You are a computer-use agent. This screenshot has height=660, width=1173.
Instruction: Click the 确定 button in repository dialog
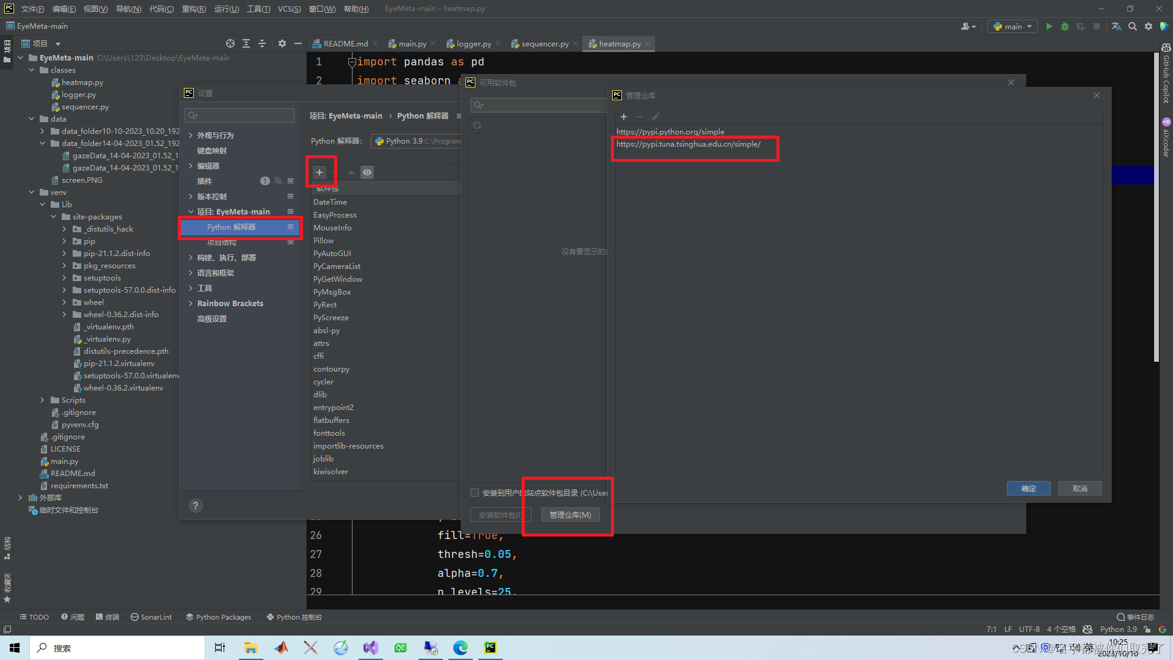1028,488
